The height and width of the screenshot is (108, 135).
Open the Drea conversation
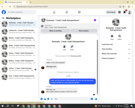[x=19, y=77]
